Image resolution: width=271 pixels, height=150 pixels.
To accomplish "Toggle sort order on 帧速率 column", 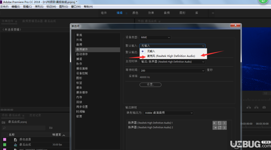I will (x=64, y=135).
